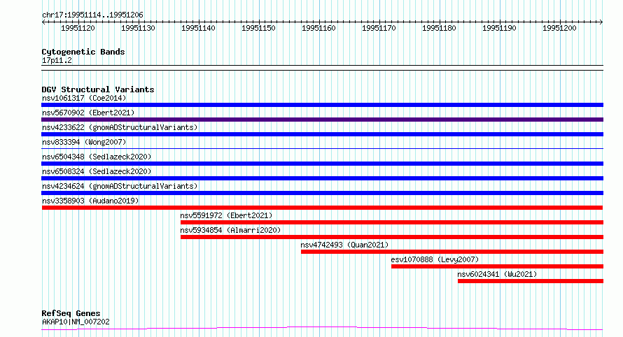Image resolution: width=623 pixels, height=337 pixels.
Task: Click the nsv6508324 (Sedlazeck2020) blue bar
Action: (x=322, y=178)
